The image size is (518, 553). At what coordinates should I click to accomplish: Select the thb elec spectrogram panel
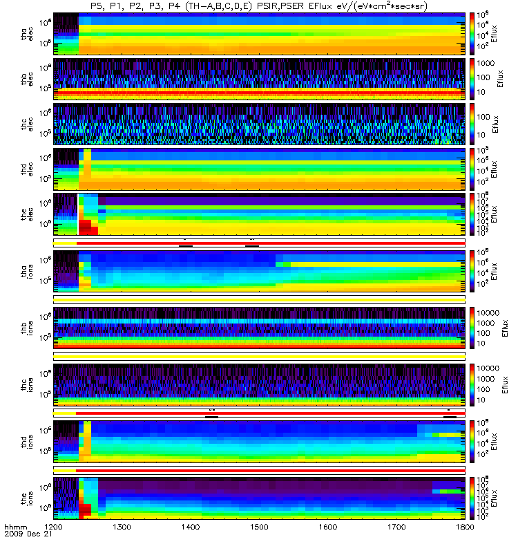pyautogui.click(x=260, y=79)
